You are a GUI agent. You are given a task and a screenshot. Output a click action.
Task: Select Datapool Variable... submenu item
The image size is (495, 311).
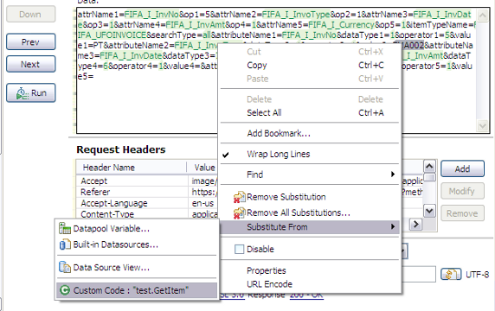(x=137, y=229)
